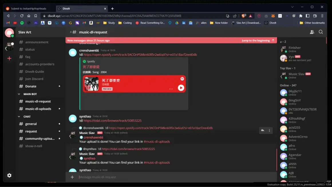Open synthxo's tidal.com track link

click(112, 121)
